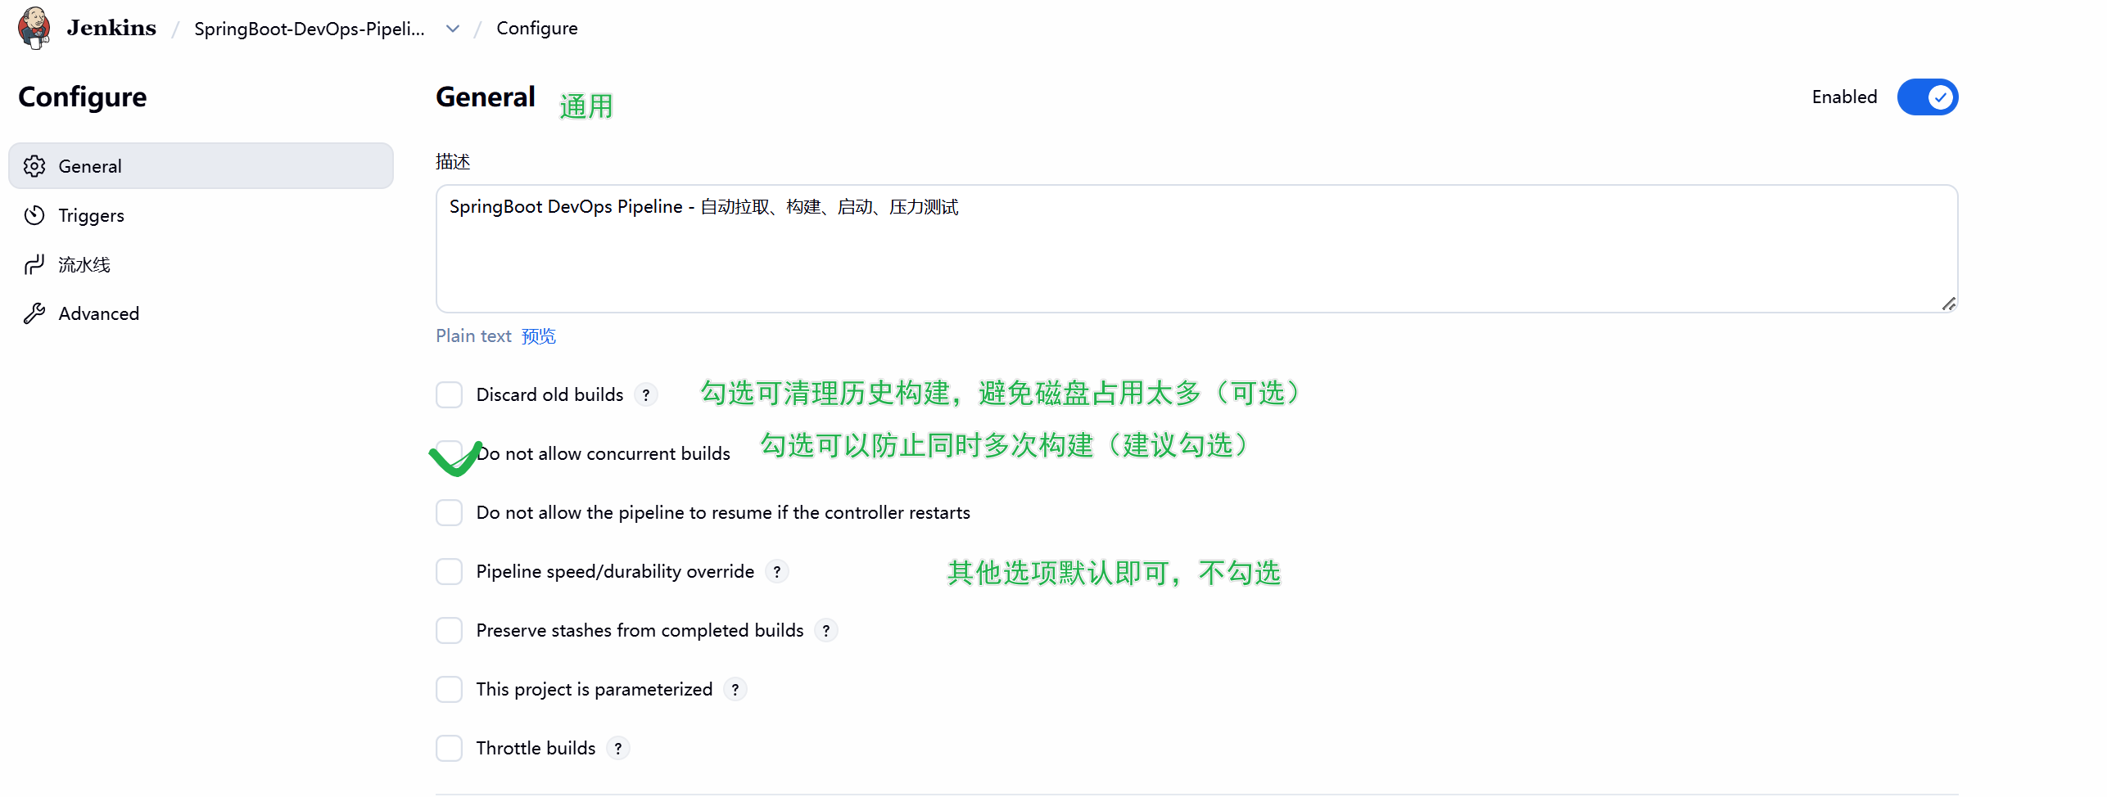This screenshot has width=2107, height=797.
Task: Go to the Advanced section
Action: (201, 313)
